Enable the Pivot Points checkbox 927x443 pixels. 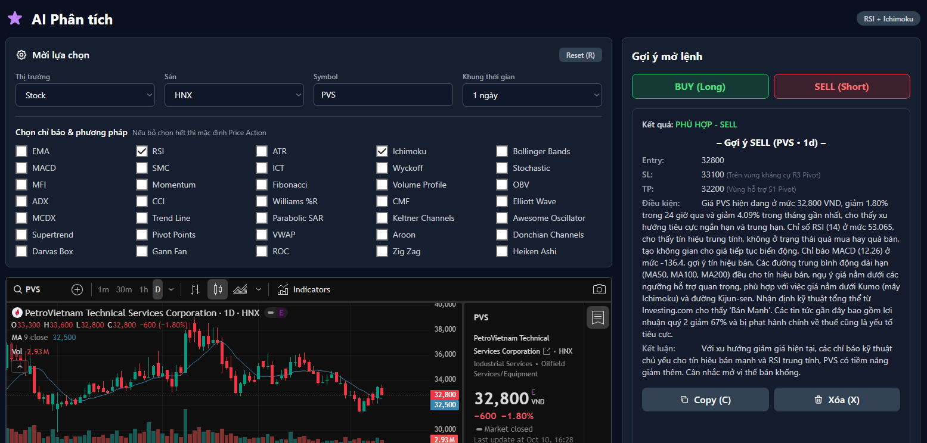click(x=141, y=235)
